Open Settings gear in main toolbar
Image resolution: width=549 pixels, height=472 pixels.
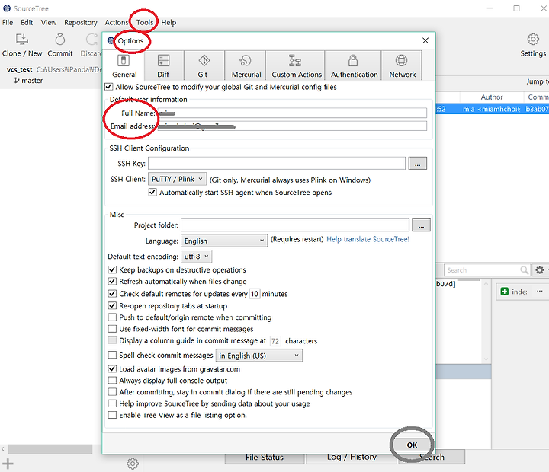point(533,45)
